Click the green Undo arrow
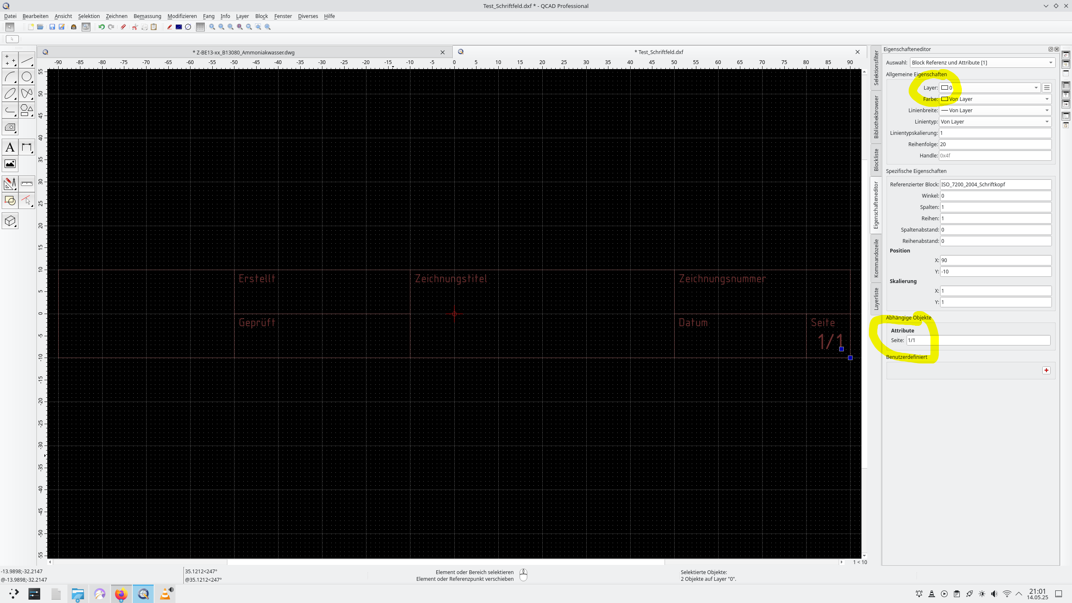Viewport: 1072px width, 603px height. coord(101,27)
